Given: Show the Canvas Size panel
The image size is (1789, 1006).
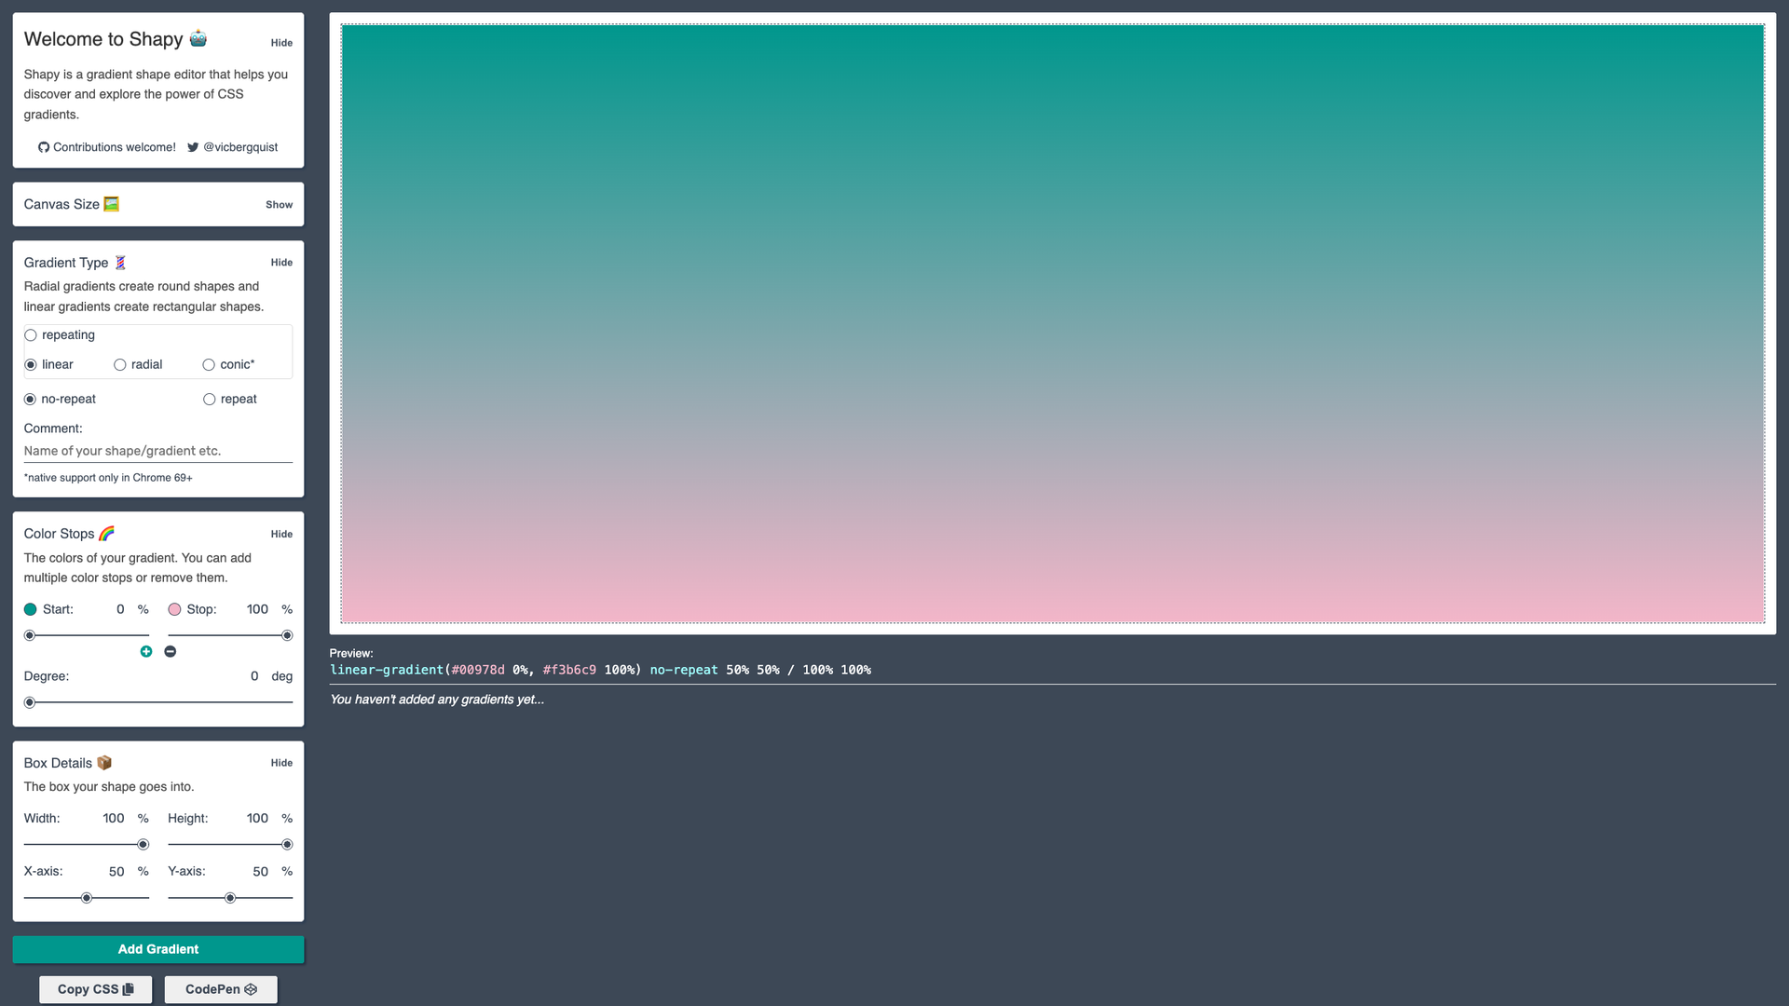Looking at the screenshot, I should (x=279, y=204).
